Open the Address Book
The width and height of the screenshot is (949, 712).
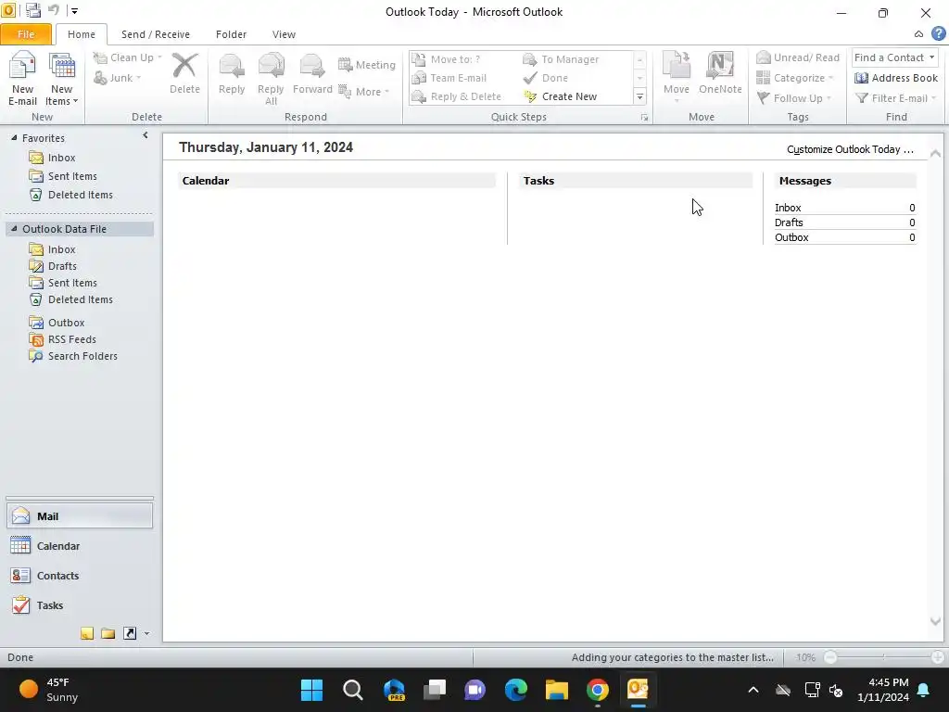click(896, 78)
